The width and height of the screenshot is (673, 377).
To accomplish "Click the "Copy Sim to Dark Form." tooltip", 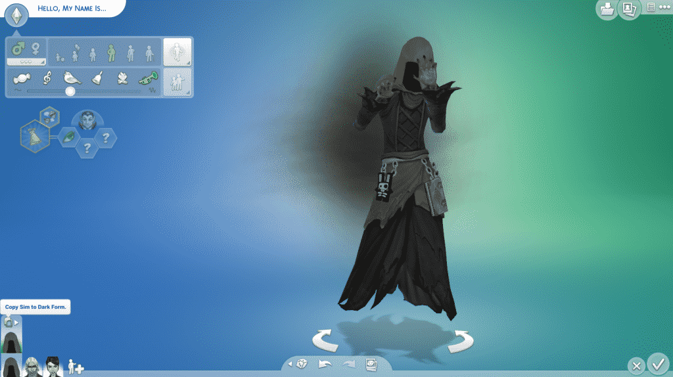I will pos(35,307).
